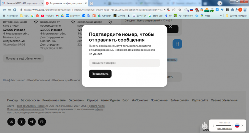Open browser downloads arrow icon
This screenshot has width=249, height=133.
(236, 10)
